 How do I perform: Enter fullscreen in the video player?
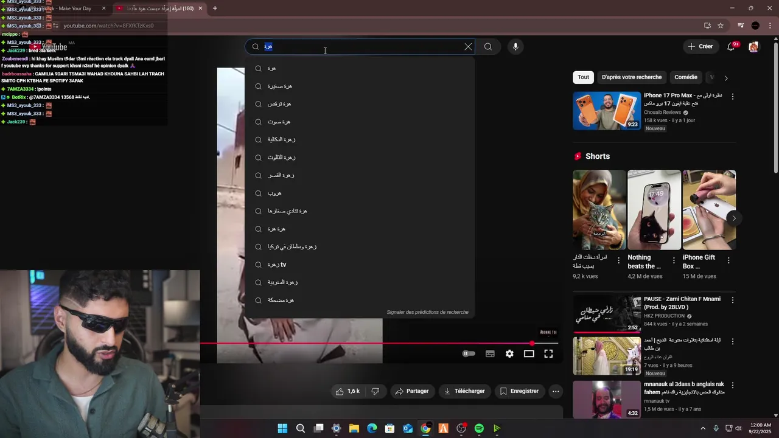click(x=548, y=353)
